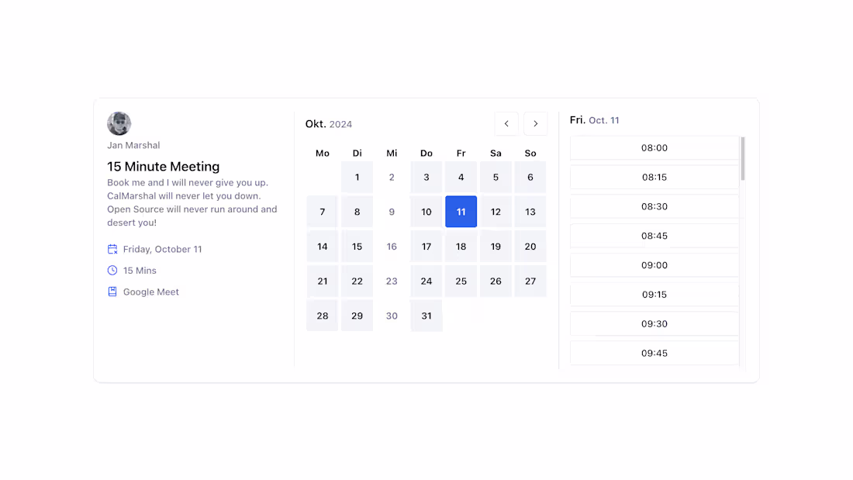The image size is (853, 480).
Task: Pick the 09:30 time slot
Action: 654,323
